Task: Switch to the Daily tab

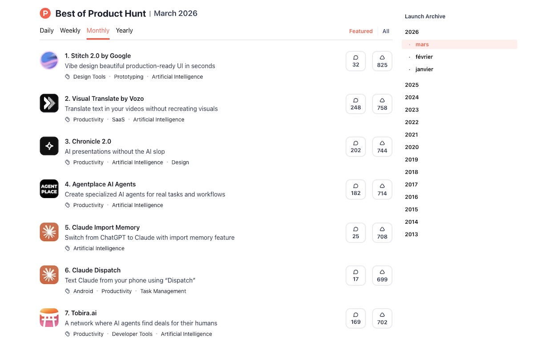Action: 47,31
